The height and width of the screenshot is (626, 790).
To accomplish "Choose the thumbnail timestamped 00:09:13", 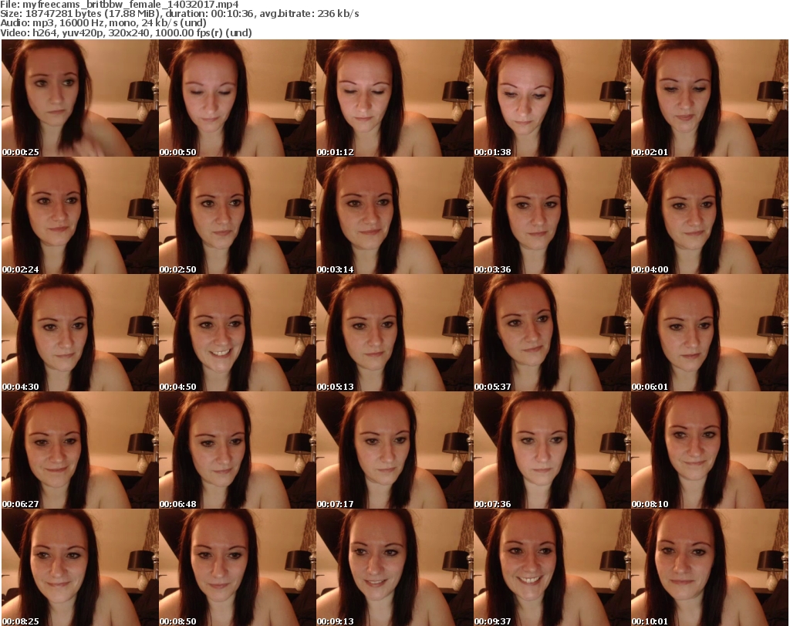I will click(394, 567).
